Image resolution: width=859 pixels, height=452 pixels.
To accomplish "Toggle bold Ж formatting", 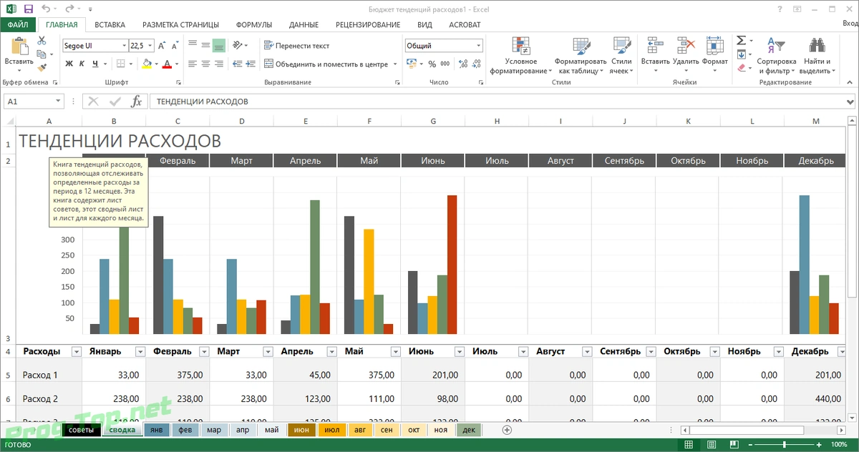I will (x=69, y=64).
